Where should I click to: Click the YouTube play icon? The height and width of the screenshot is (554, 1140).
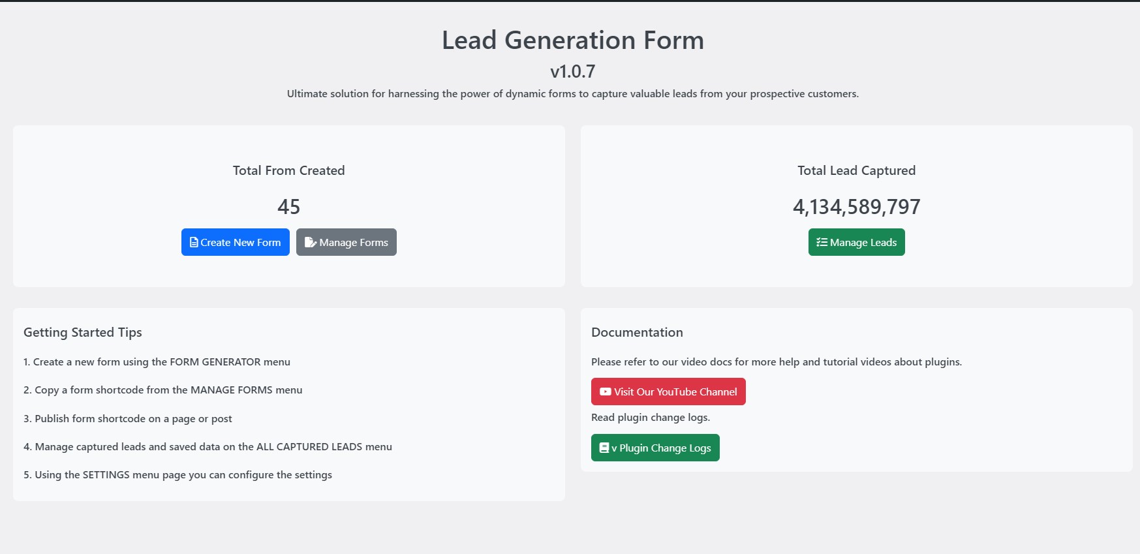point(605,392)
